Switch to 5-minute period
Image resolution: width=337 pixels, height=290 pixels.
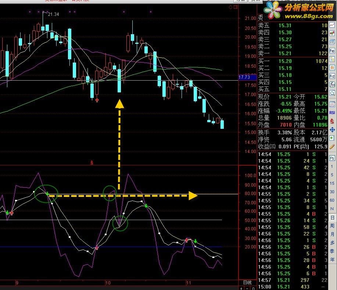[x=332, y=175]
